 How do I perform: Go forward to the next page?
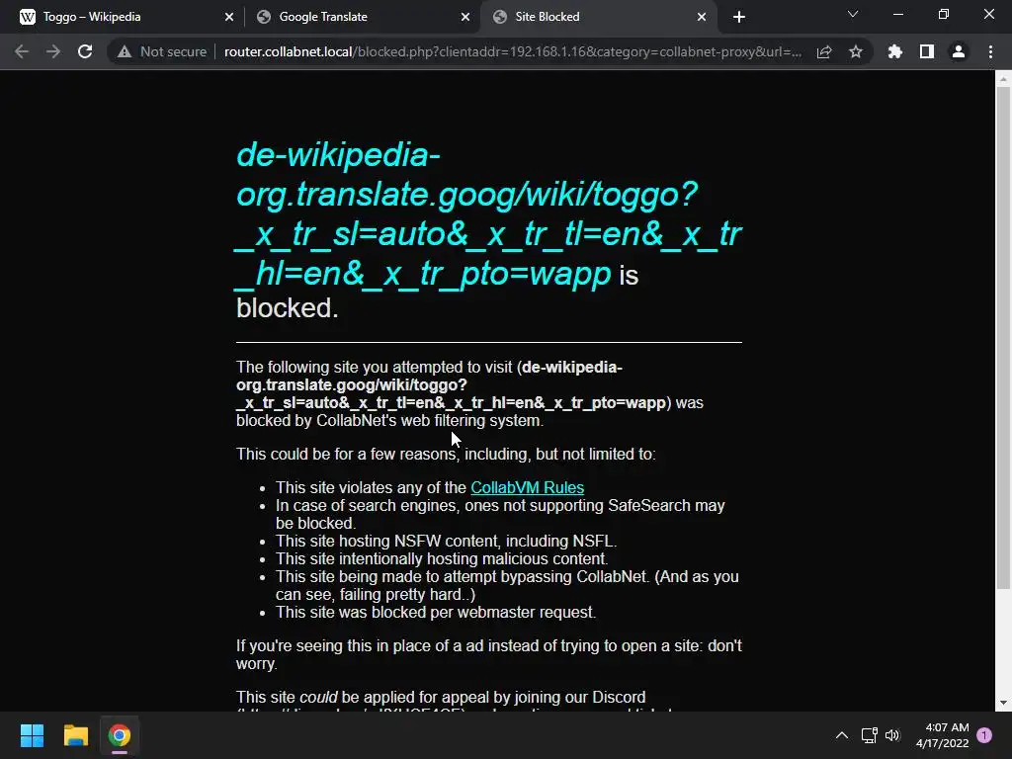(53, 51)
